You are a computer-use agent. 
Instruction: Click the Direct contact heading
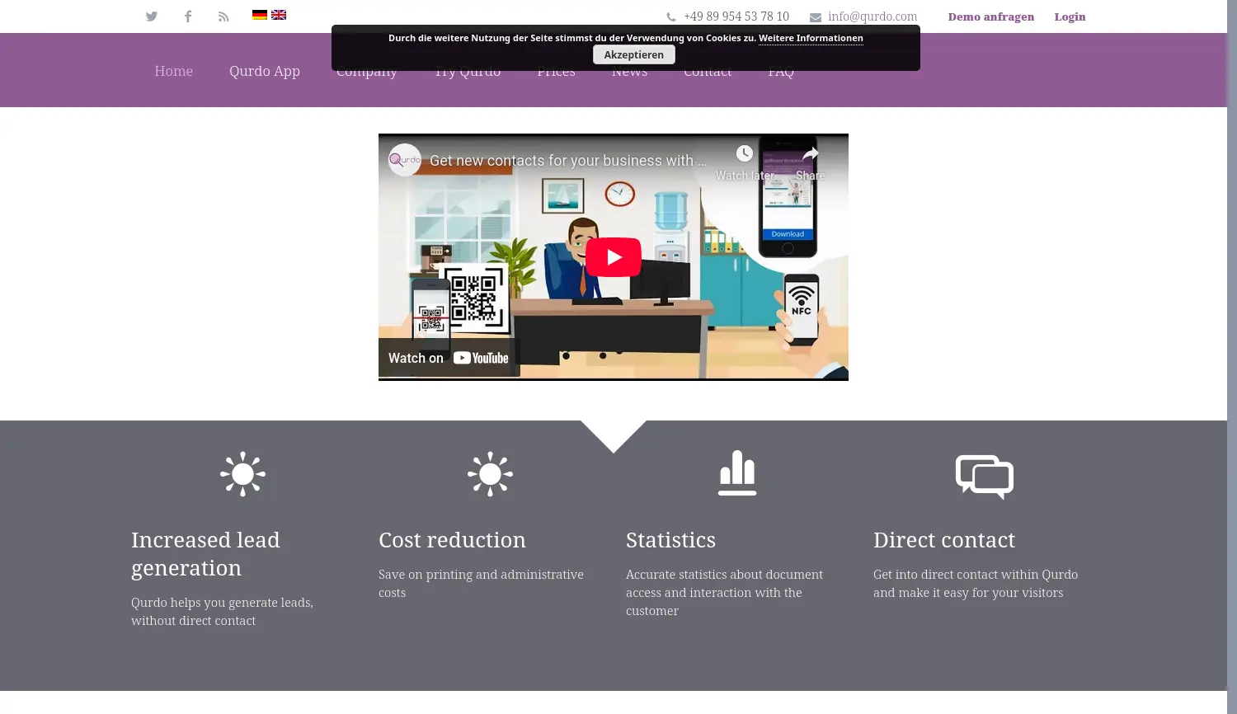pyautogui.click(x=944, y=540)
